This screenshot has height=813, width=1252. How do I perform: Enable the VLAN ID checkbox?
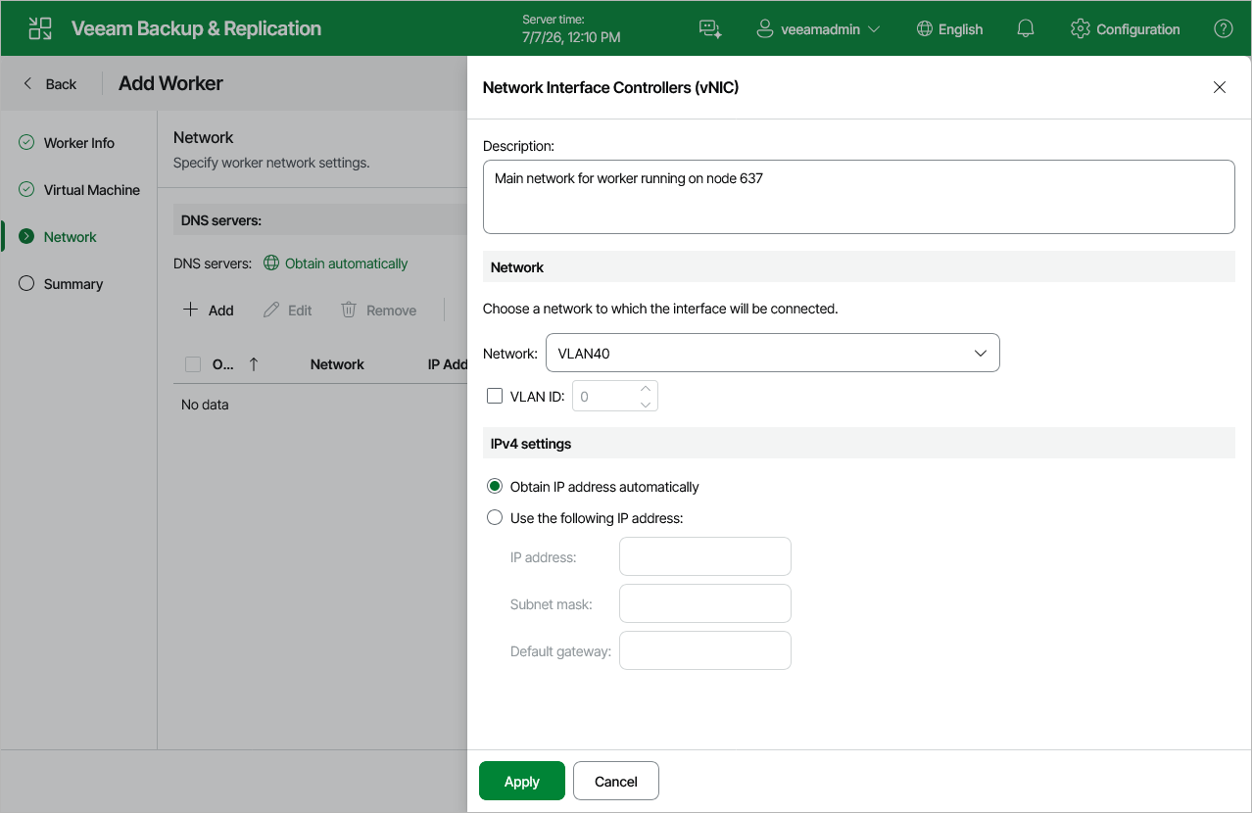tap(495, 396)
